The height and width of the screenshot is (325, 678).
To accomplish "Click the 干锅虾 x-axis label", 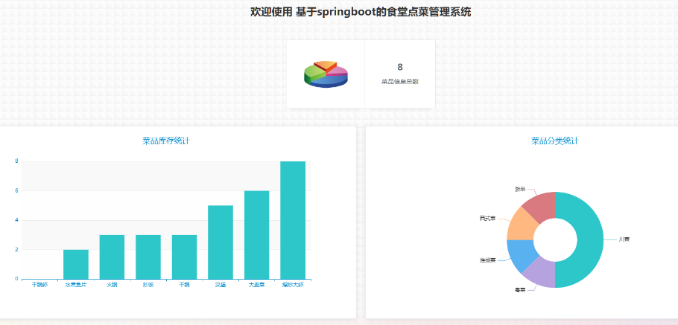I will pos(39,286).
